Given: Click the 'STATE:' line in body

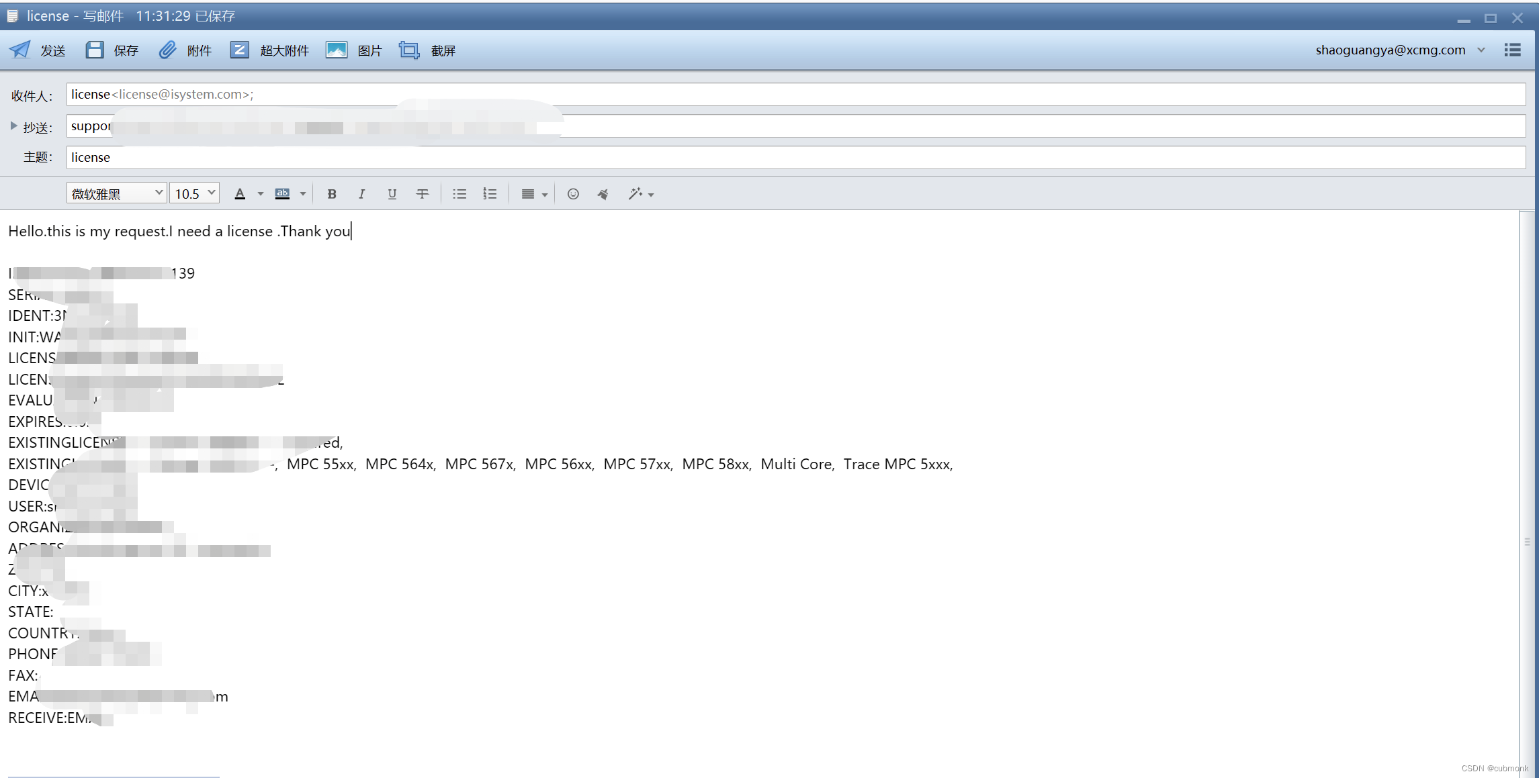Looking at the screenshot, I should click(x=30, y=612).
